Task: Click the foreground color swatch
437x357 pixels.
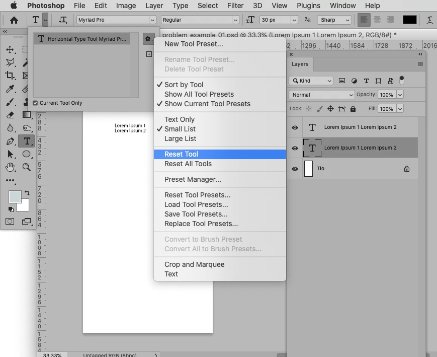Action: pos(15,197)
